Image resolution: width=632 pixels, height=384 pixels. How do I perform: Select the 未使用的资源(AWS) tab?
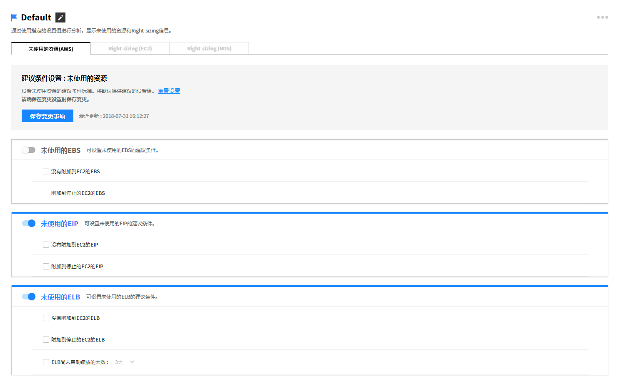tap(51, 49)
